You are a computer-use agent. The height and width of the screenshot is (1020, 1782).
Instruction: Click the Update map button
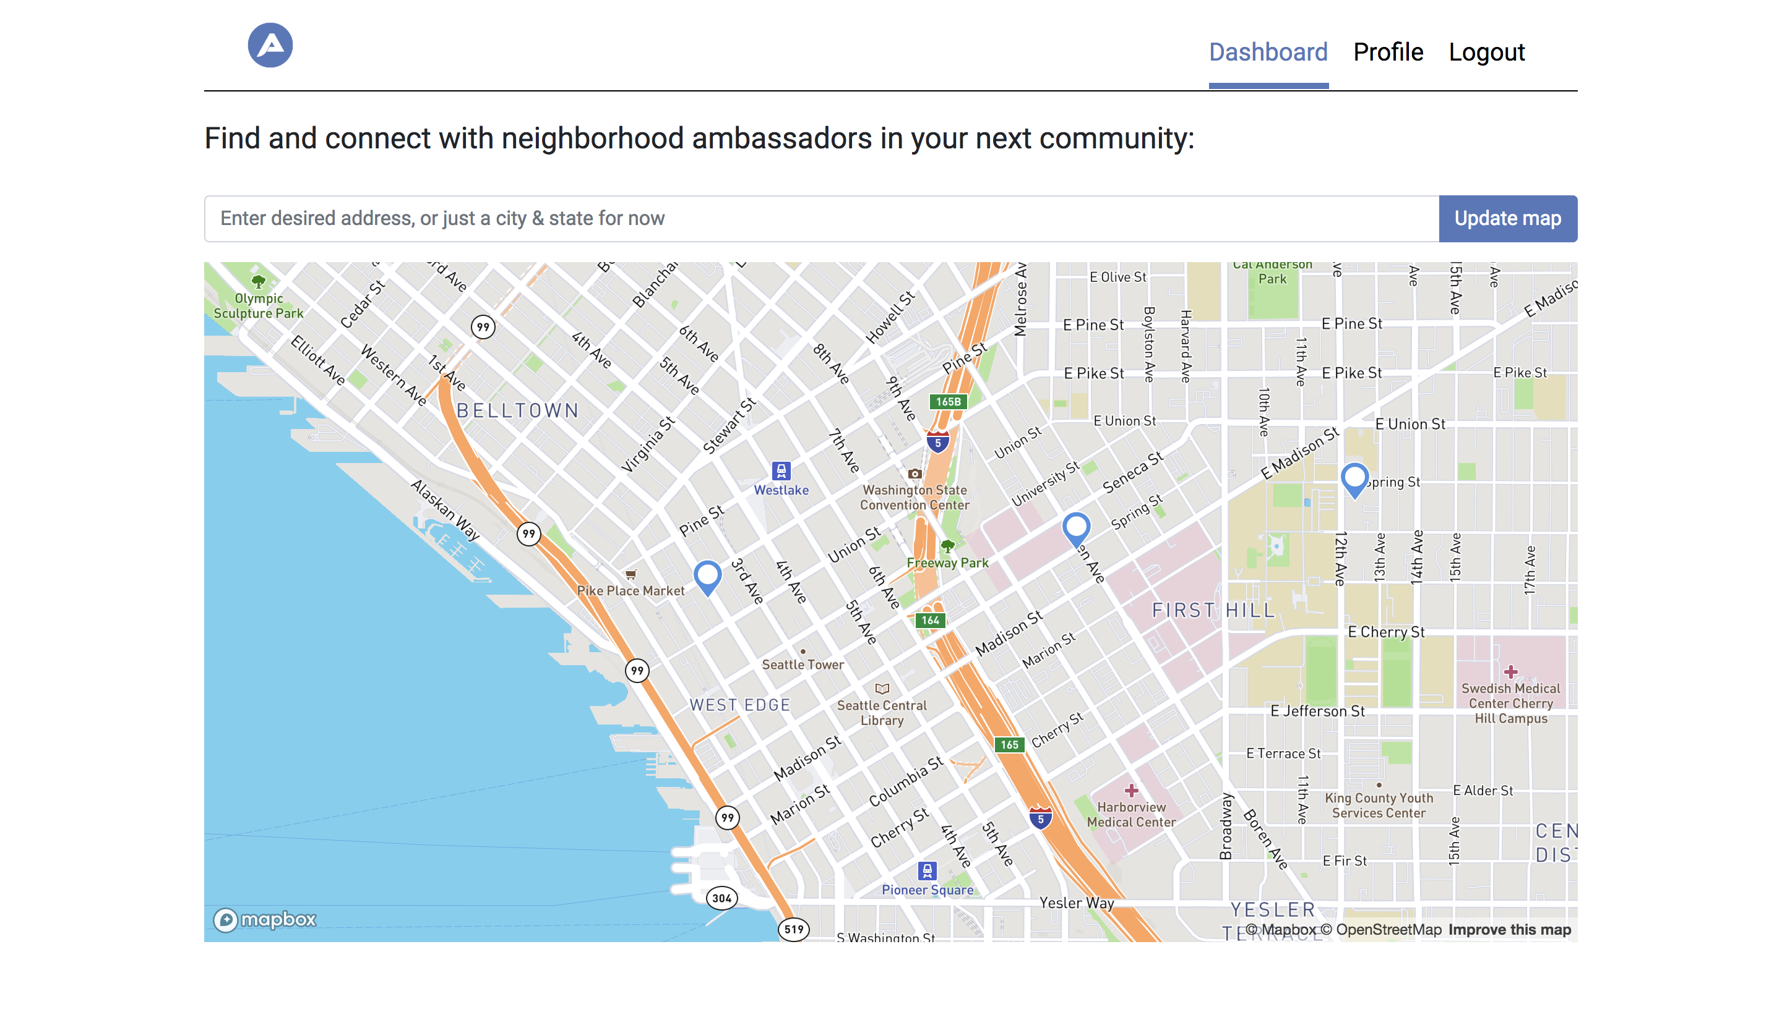coord(1507,218)
